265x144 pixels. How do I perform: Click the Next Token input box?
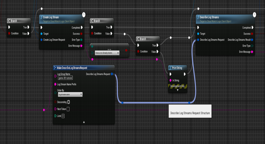pos(68,109)
